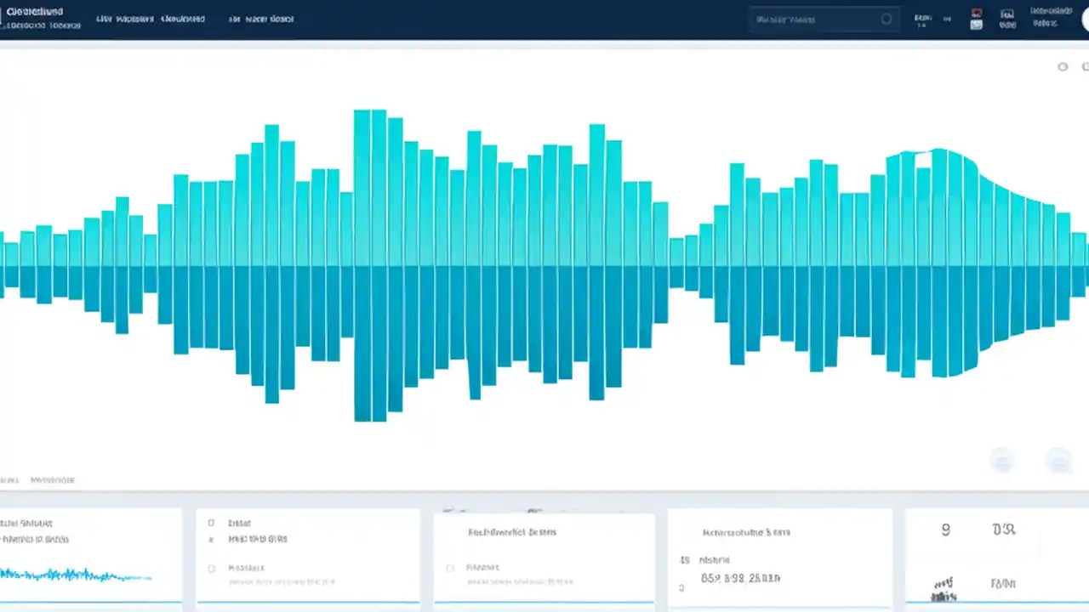
Task: Click the small icon beside the search field
Action: pos(886,19)
